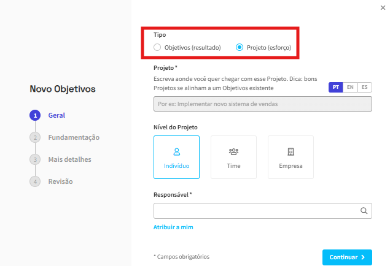Go to step 1 circle Geral

tap(35, 115)
